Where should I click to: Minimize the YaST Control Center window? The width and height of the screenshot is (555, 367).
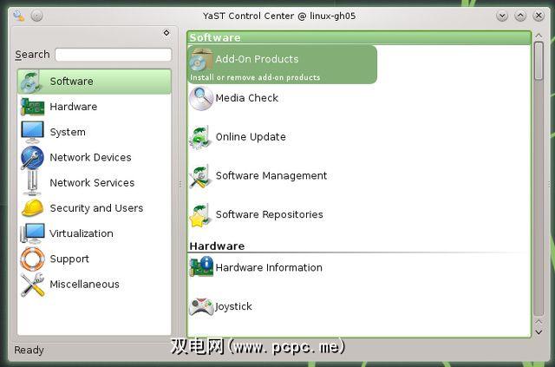point(502,16)
